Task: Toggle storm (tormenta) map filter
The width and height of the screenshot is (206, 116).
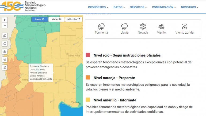Action: point(5,36)
